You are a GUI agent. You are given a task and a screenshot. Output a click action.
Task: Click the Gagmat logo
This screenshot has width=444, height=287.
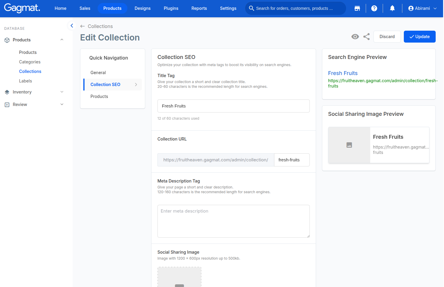[x=22, y=8]
